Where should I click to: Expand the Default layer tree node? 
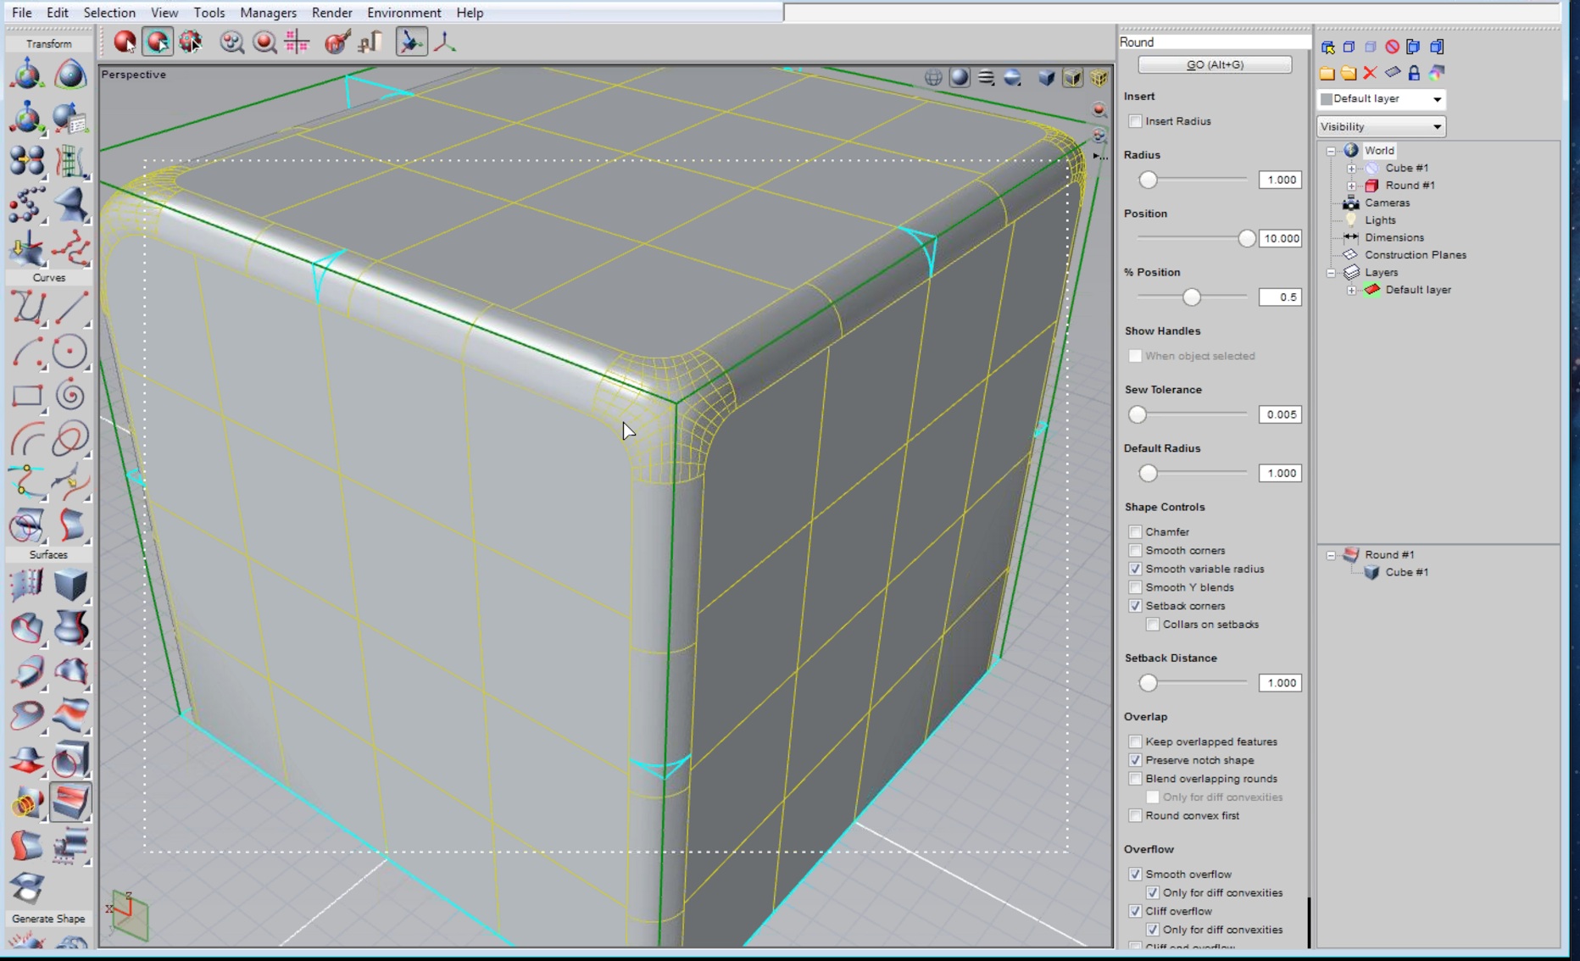click(x=1351, y=290)
